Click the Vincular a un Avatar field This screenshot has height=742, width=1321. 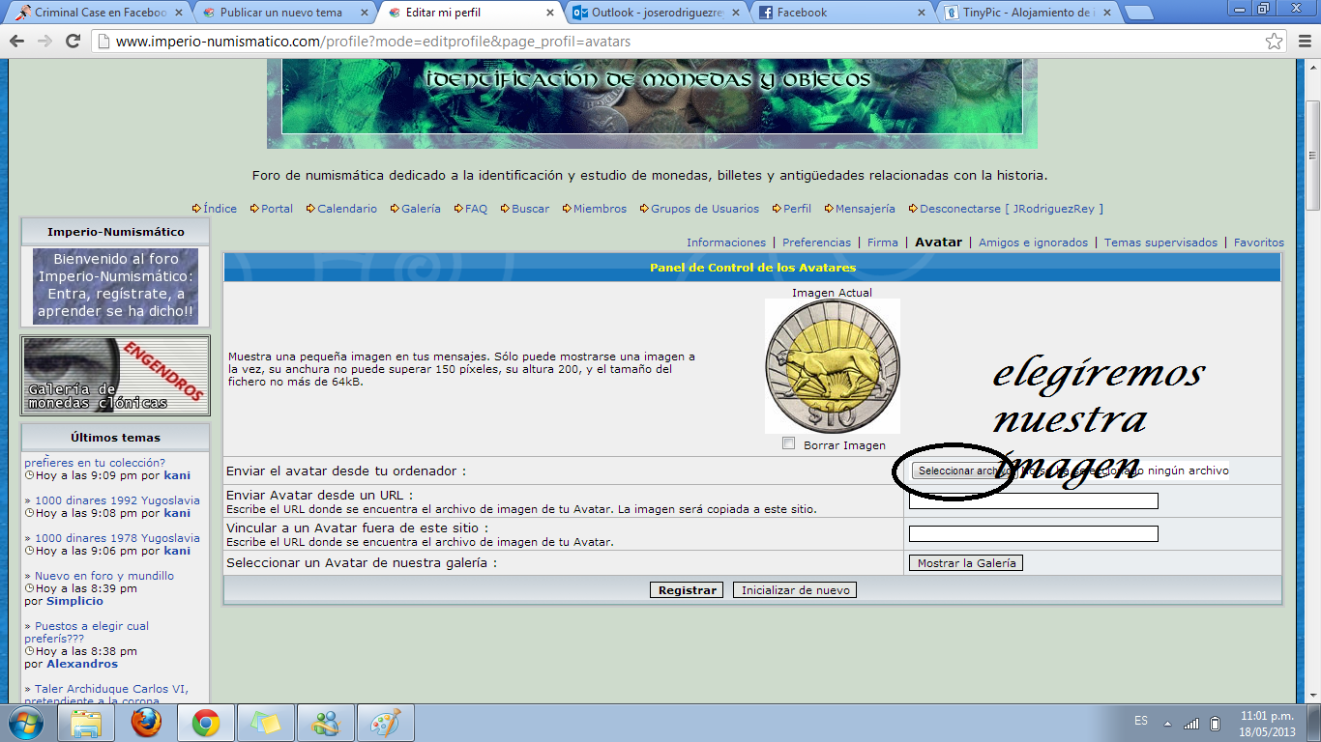click(1034, 533)
